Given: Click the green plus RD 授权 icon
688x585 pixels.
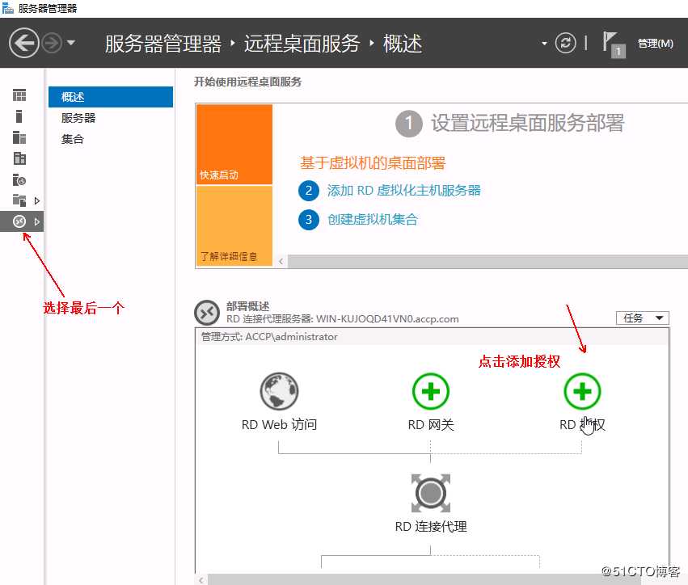Looking at the screenshot, I should (x=582, y=391).
